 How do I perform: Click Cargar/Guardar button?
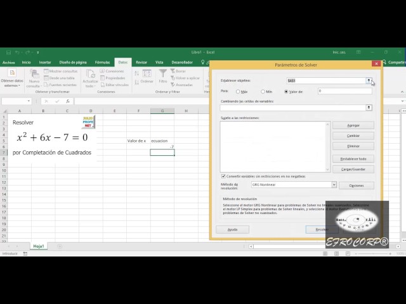click(x=353, y=169)
